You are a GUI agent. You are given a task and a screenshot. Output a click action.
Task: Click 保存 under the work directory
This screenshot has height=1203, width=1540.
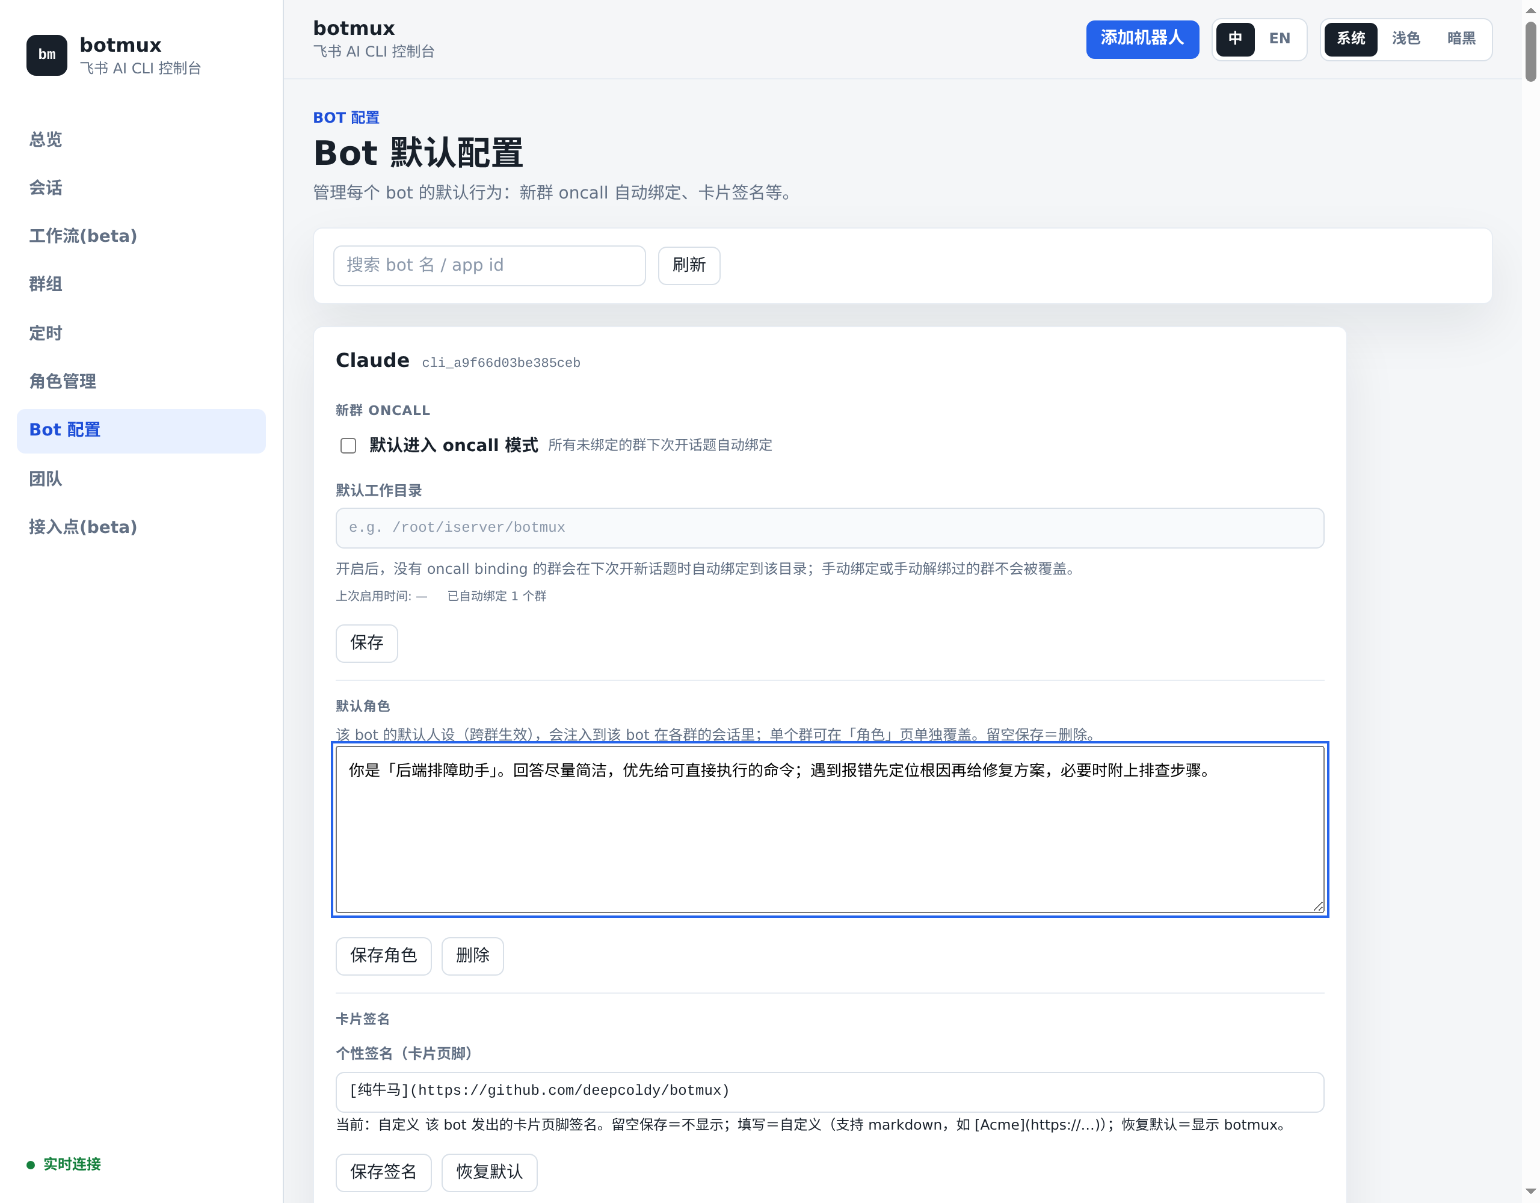coord(367,643)
